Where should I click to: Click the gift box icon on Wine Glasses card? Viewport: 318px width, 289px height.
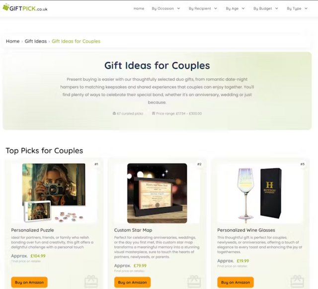[297, 282]
